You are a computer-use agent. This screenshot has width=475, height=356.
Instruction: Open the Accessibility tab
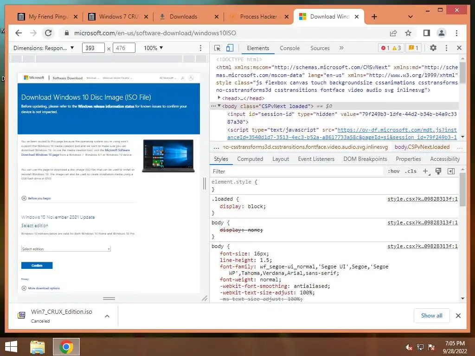tap(445, 159)
